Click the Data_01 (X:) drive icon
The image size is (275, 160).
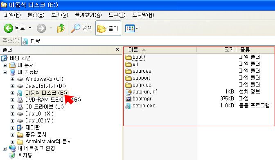(20, 114)
